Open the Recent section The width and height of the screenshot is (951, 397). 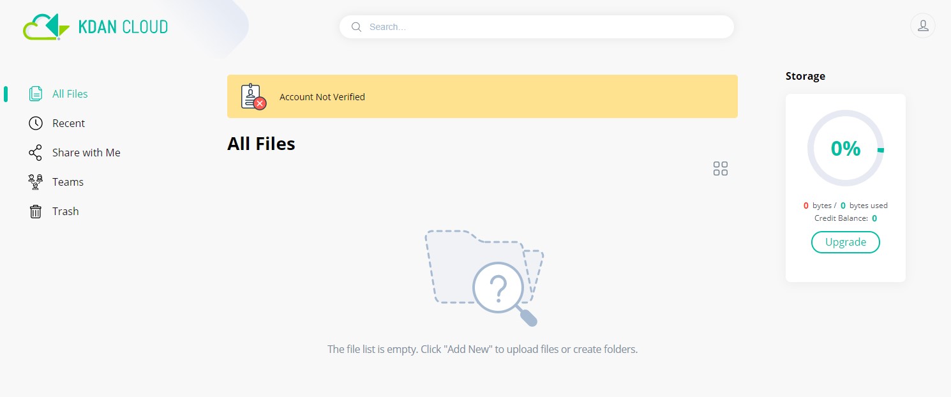[x=68, y=123]
